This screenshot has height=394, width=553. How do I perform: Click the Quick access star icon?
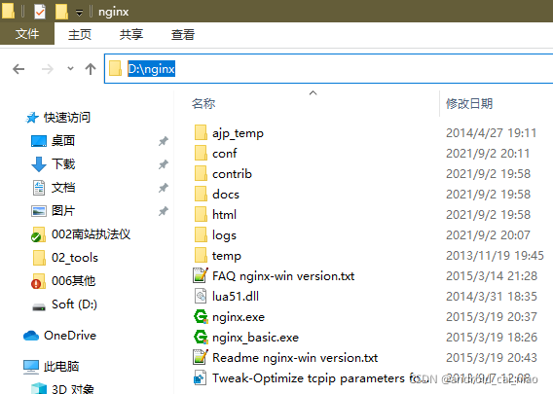point(32,118)
